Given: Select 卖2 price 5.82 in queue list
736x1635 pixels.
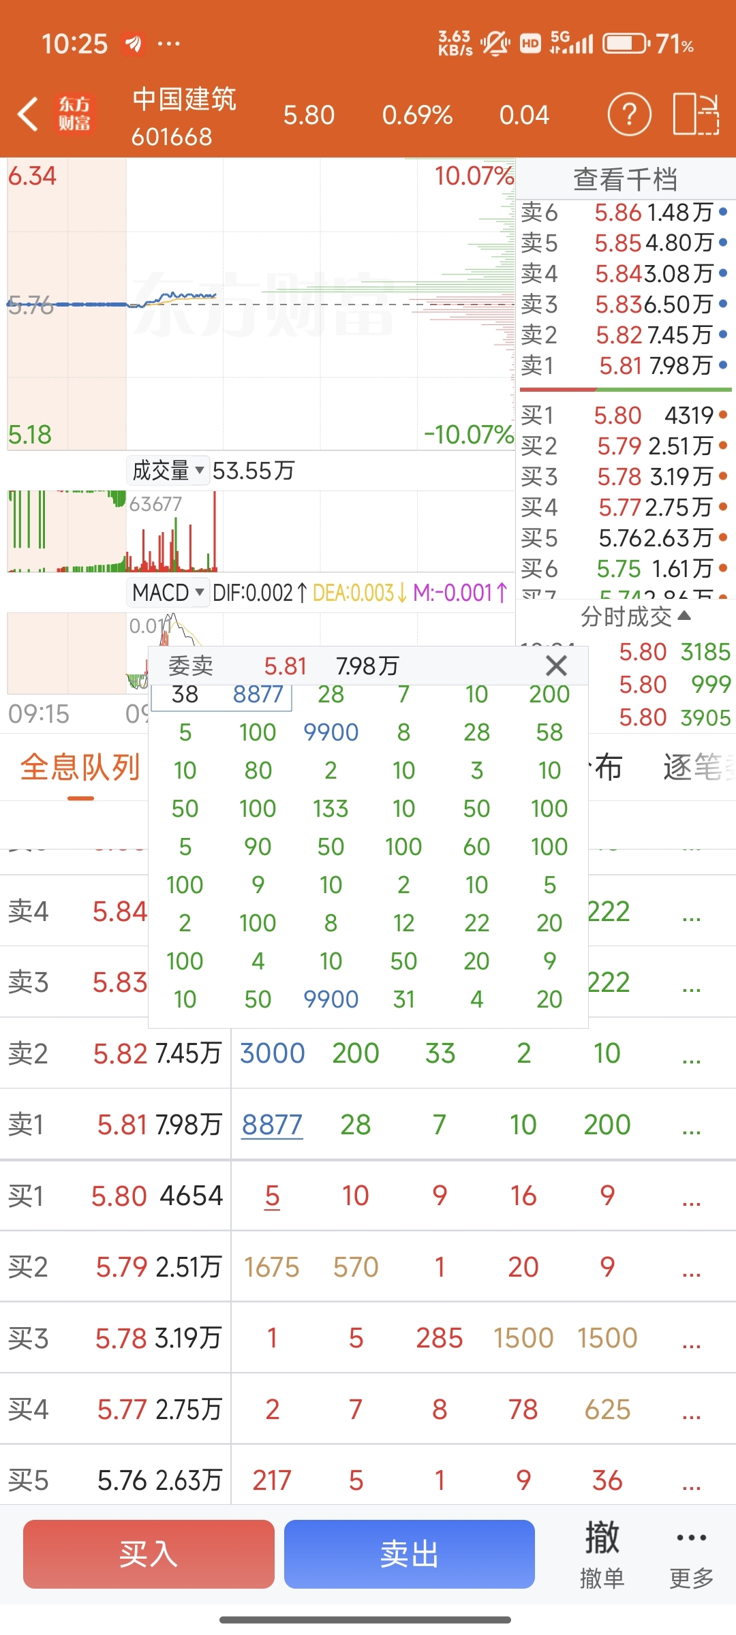Looking at the screenshot, I should pos(120,1053).
